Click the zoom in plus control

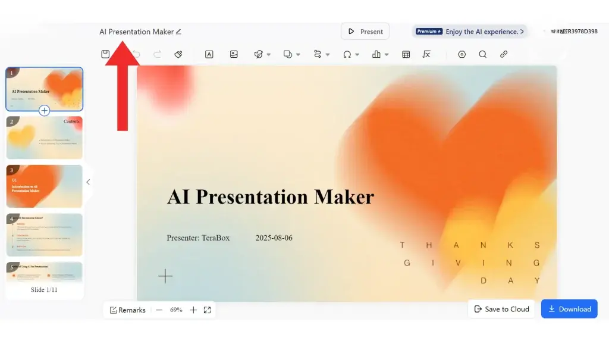click(x=193, y=310)
